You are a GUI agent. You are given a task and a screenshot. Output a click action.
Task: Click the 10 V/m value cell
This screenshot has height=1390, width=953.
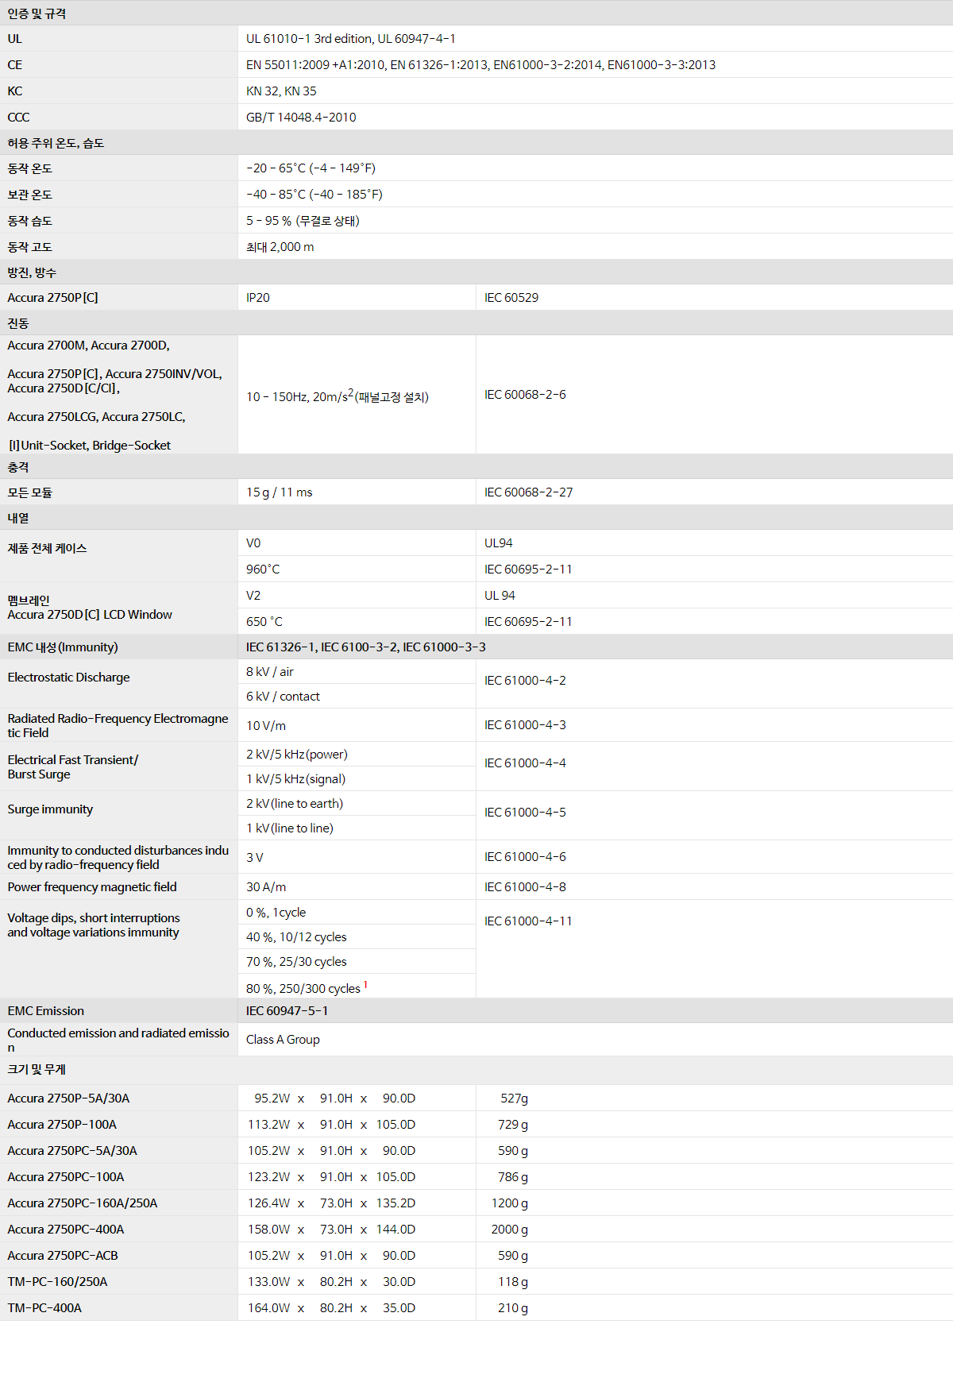[266, 726]
